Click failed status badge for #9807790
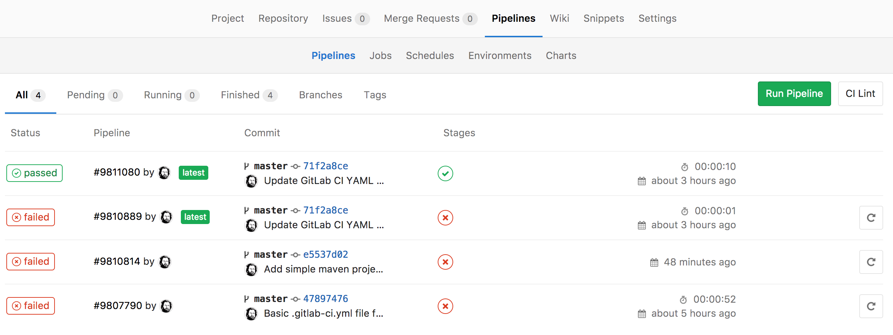 [x=31, y=306]
